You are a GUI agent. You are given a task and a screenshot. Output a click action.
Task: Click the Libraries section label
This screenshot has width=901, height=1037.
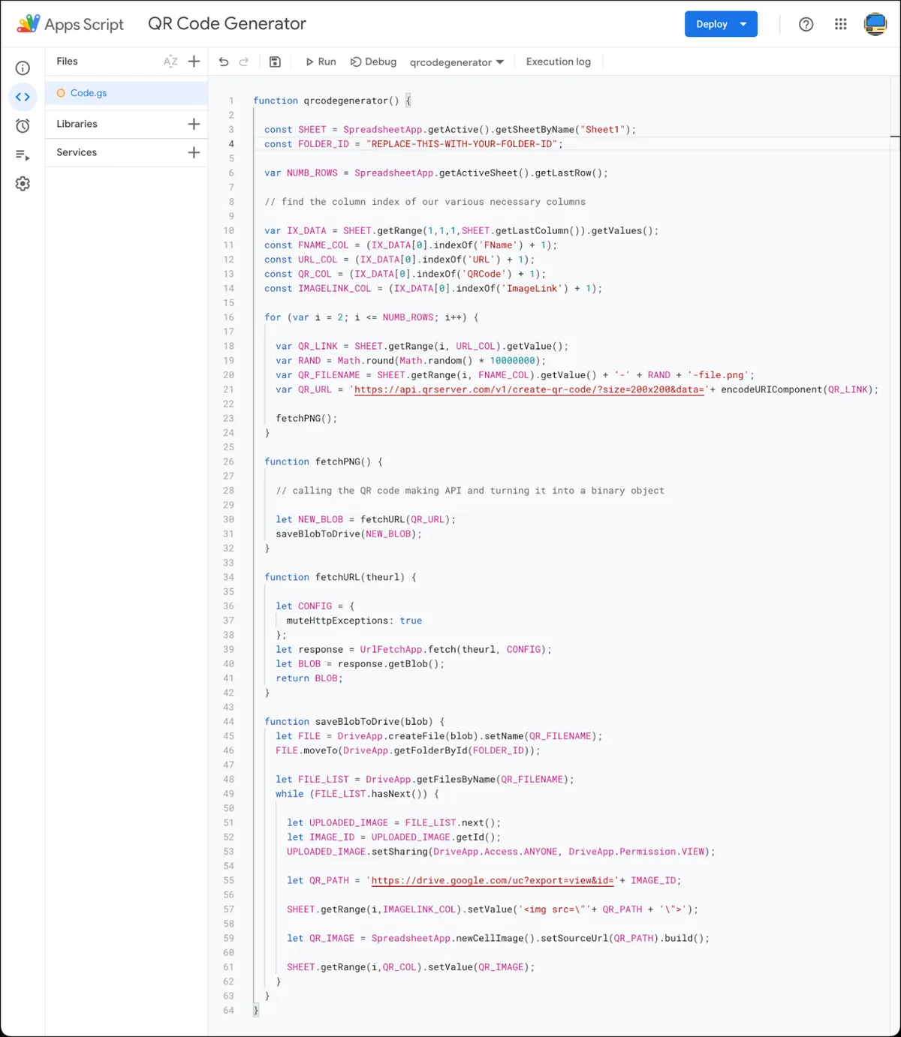tap(77, 124)
